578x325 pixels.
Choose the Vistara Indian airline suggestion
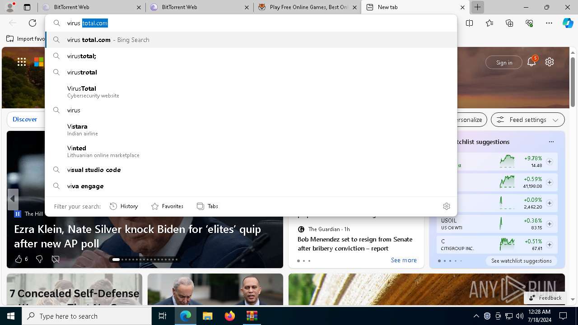[x=251, y=130]
